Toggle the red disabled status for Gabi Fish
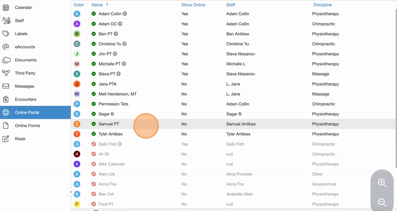 tap(94, 144)
